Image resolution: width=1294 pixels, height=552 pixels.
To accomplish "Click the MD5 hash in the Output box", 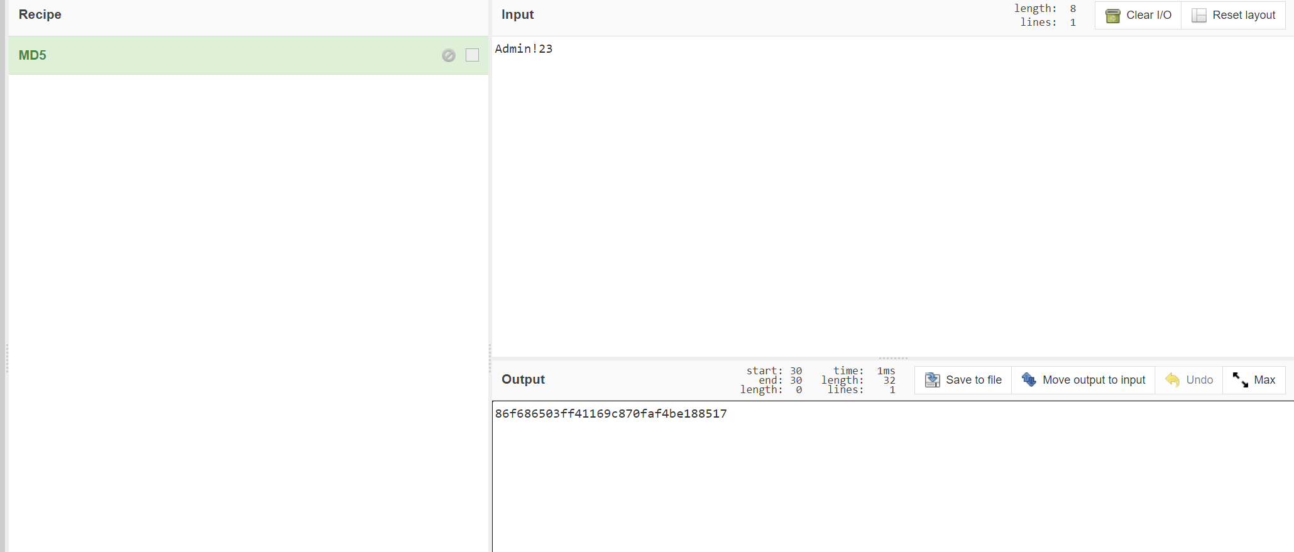I will 610,414.
